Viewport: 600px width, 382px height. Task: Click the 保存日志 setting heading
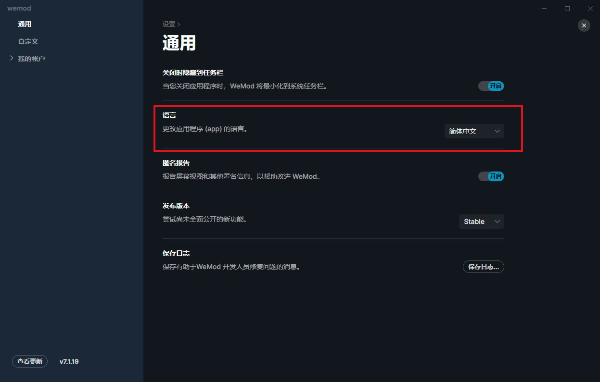(176, 253)
